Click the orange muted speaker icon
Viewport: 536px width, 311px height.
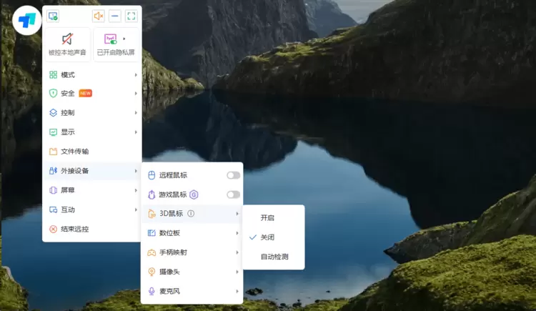click(99, 16)
